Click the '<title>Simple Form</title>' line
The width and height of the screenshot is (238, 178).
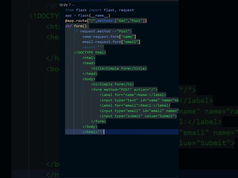click(x=119, y=68)
